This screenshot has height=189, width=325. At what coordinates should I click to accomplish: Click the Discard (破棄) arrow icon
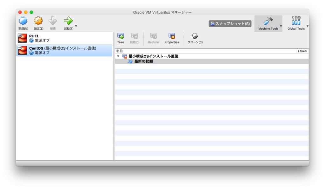tap(53, 21)
